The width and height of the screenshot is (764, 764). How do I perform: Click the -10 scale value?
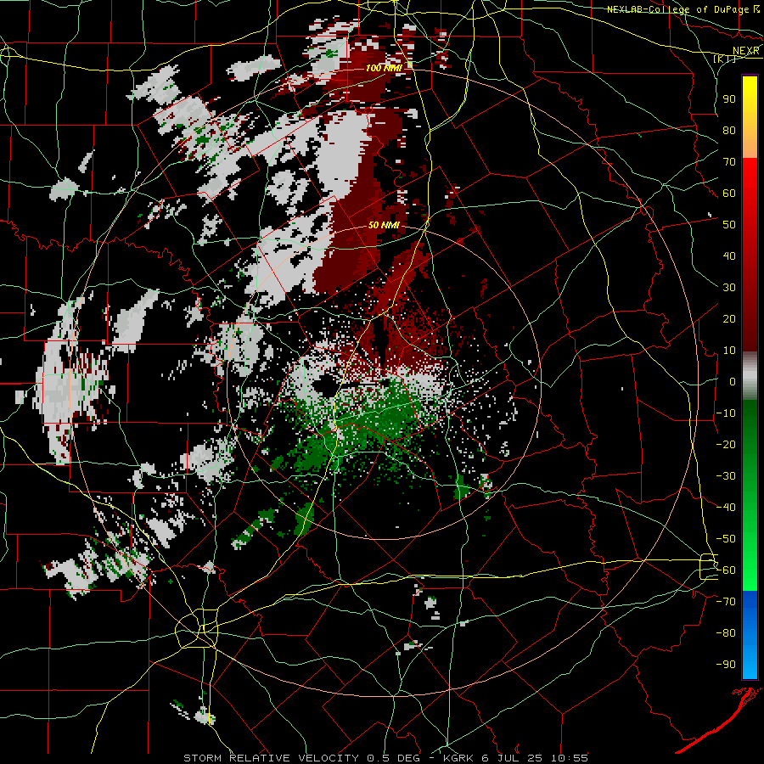tap(726, 413)
